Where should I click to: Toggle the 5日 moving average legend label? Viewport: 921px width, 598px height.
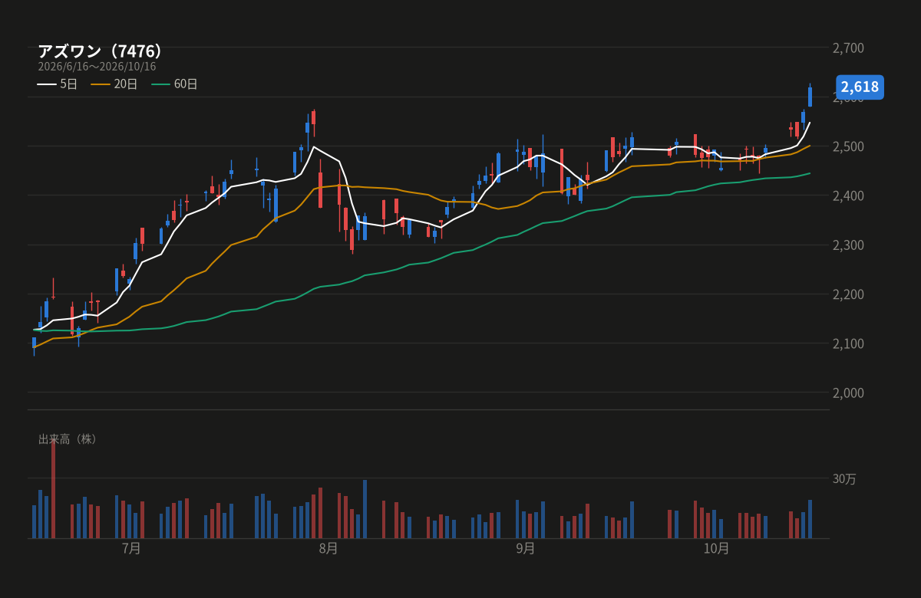[68, 84]
